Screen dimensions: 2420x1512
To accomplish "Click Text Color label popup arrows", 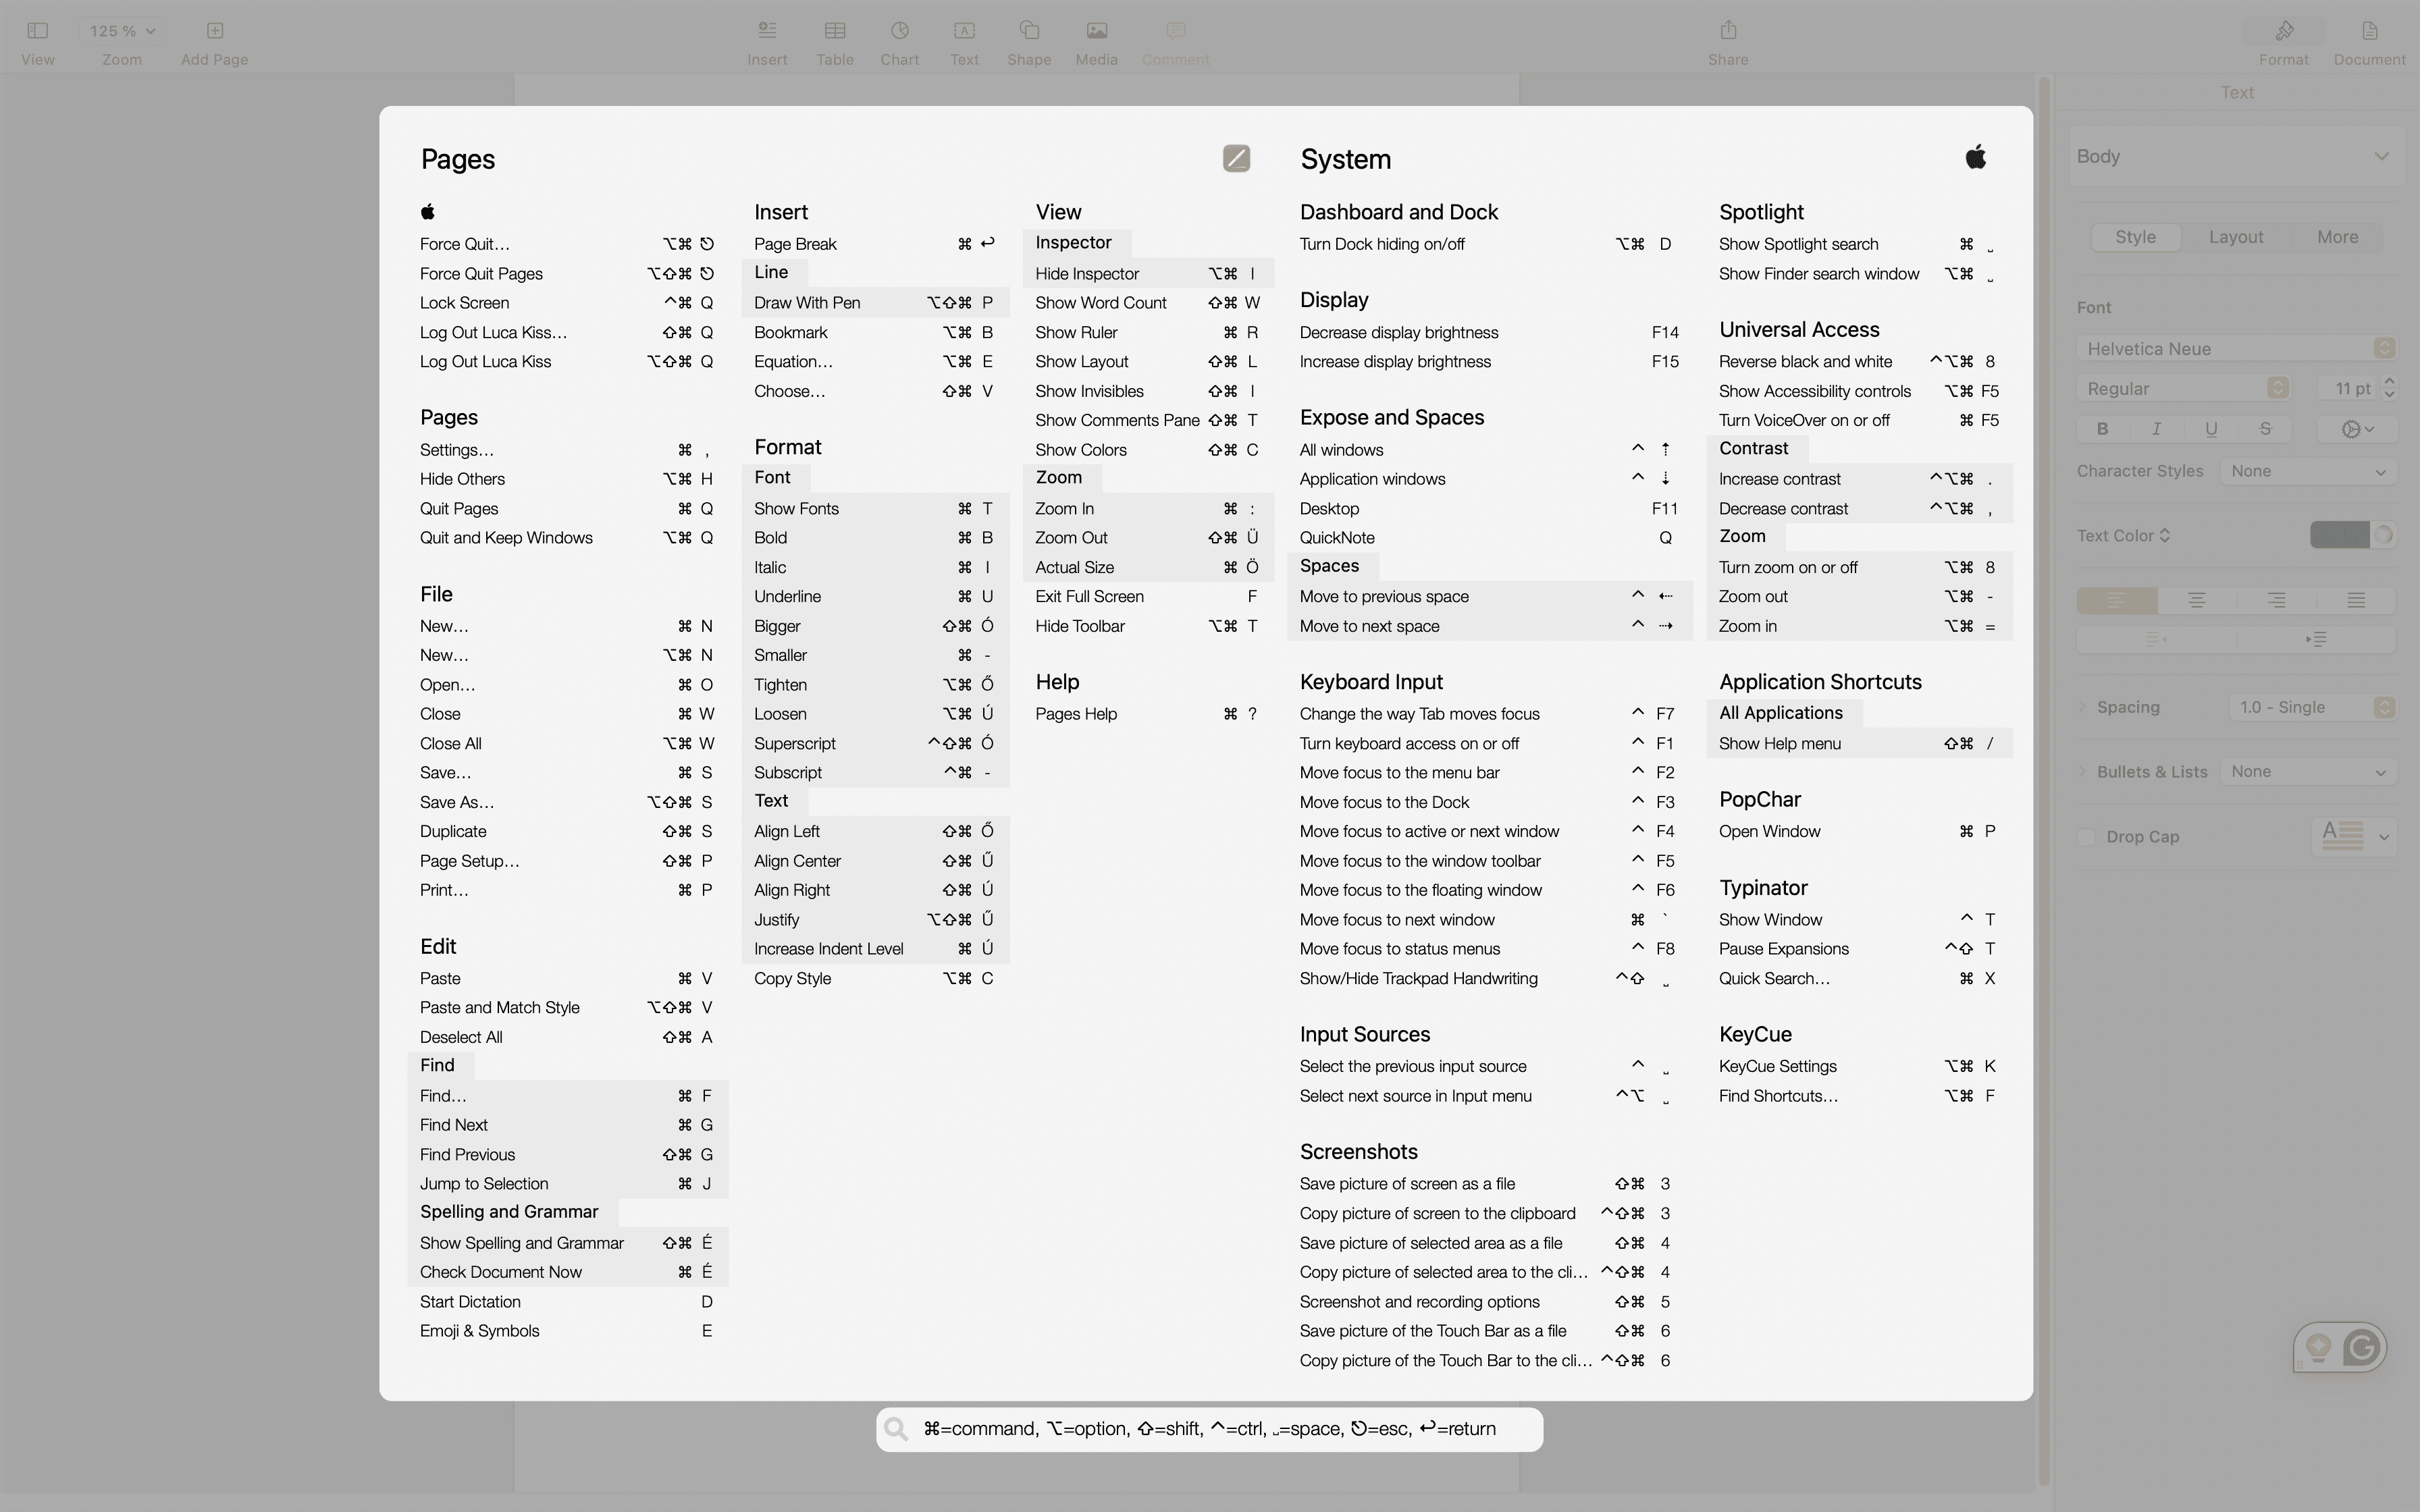I will coord(2165,536).
